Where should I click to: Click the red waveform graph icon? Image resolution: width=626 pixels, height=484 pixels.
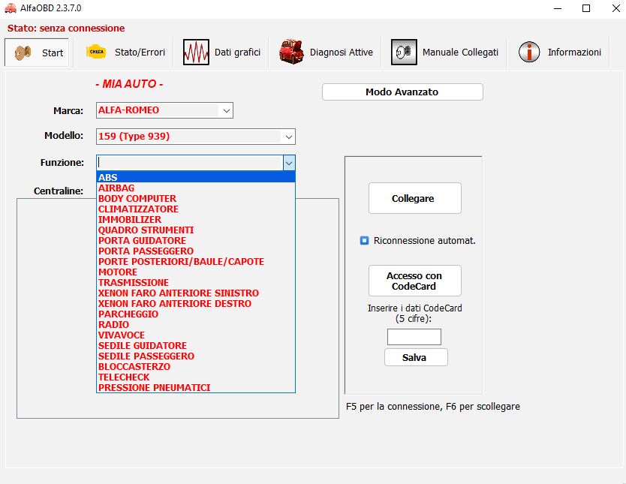196,52
